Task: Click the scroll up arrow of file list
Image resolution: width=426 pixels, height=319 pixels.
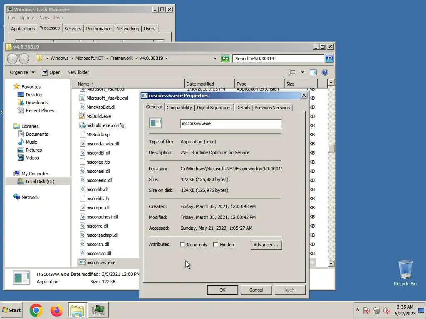Action: pos(331,82)
